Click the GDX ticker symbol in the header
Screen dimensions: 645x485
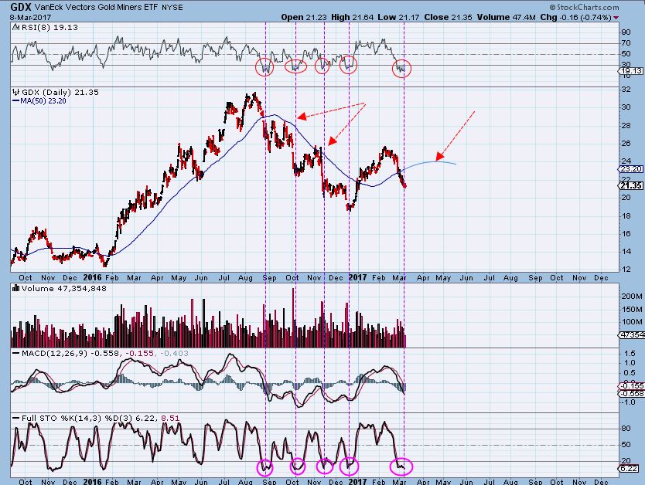22,7
